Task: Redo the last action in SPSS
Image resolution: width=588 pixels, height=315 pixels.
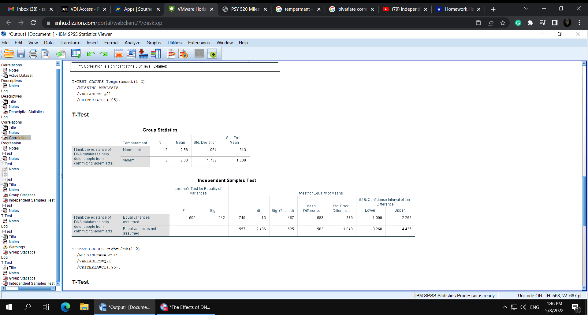Action: click(x=103, y=54)
